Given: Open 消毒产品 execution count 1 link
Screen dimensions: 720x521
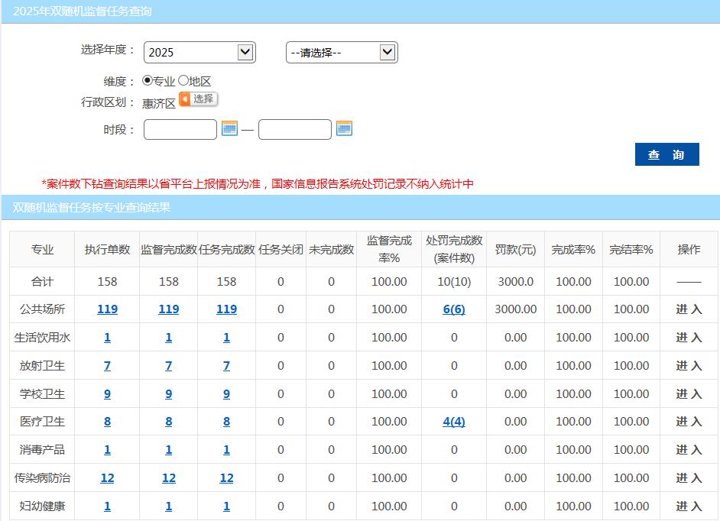Looking at the screenshot, I should point(107,450).
